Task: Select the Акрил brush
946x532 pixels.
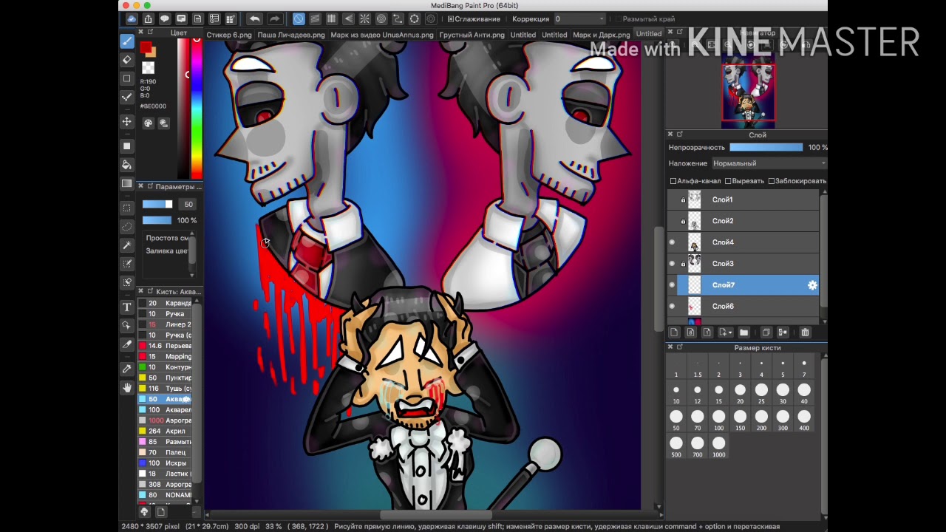Action: (x=165, y=431)
